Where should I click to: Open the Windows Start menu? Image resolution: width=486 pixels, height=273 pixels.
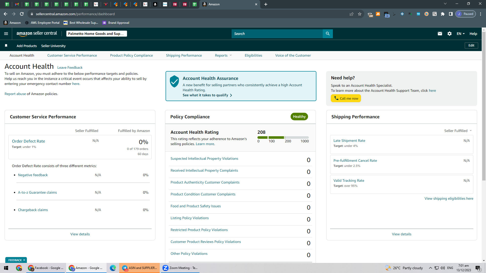[x=6, y=268]
